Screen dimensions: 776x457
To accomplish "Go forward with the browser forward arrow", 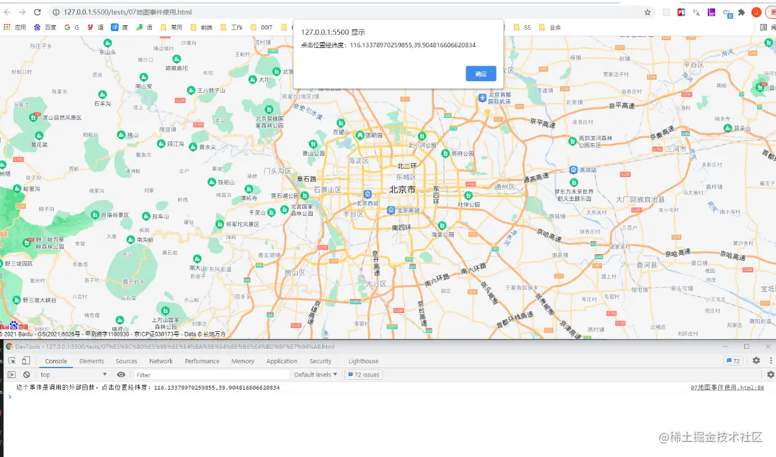I will click(x=22, y=12).
